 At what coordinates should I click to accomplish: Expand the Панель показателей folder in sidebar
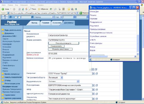[x=12, y=77]
